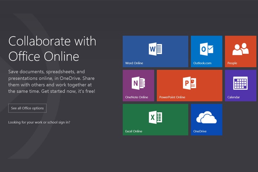
Task: Click the People label text
Action: (232, 63)
